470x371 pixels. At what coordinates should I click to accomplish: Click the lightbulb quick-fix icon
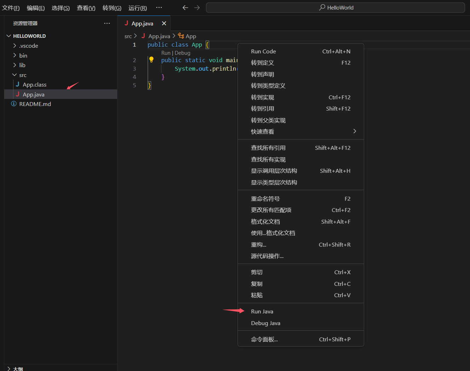[x=151, y=60]
